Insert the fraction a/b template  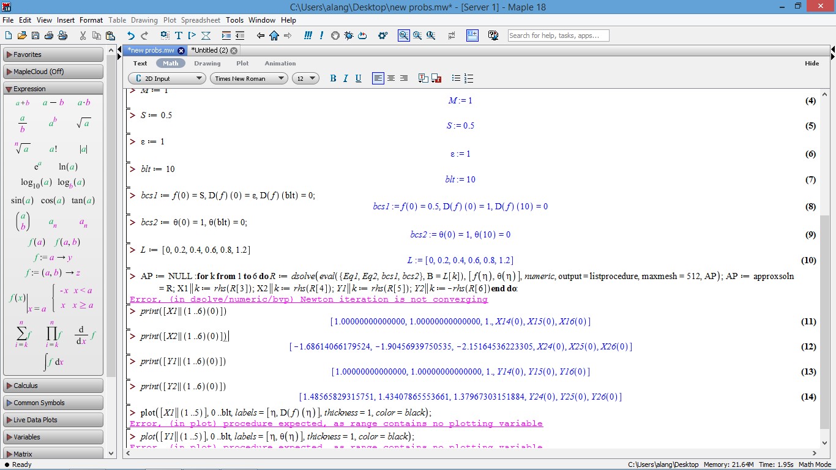23,124
